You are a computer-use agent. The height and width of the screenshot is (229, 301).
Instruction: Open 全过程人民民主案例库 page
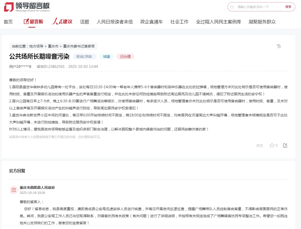(x=218, y=22)
